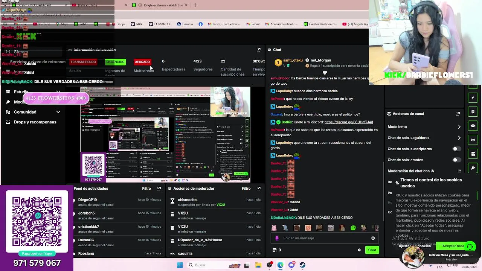Click the microphone icon in message box

(x=277, y=238)
